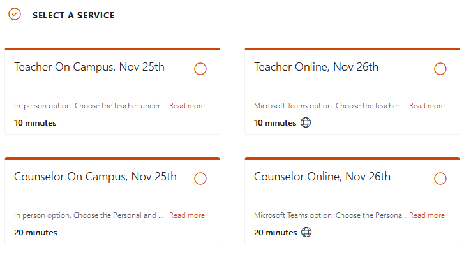Click the Teacher Online, Nov 26th title

pyautogui.click(x=316, y=67)
